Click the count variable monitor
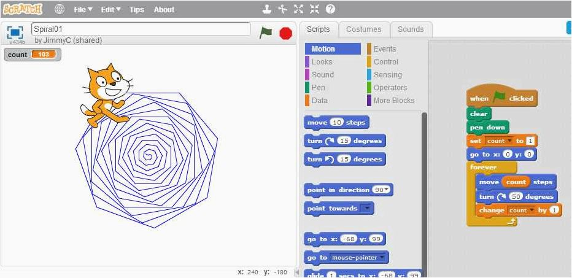Screen dimensions: 572x278 (33, 55)
